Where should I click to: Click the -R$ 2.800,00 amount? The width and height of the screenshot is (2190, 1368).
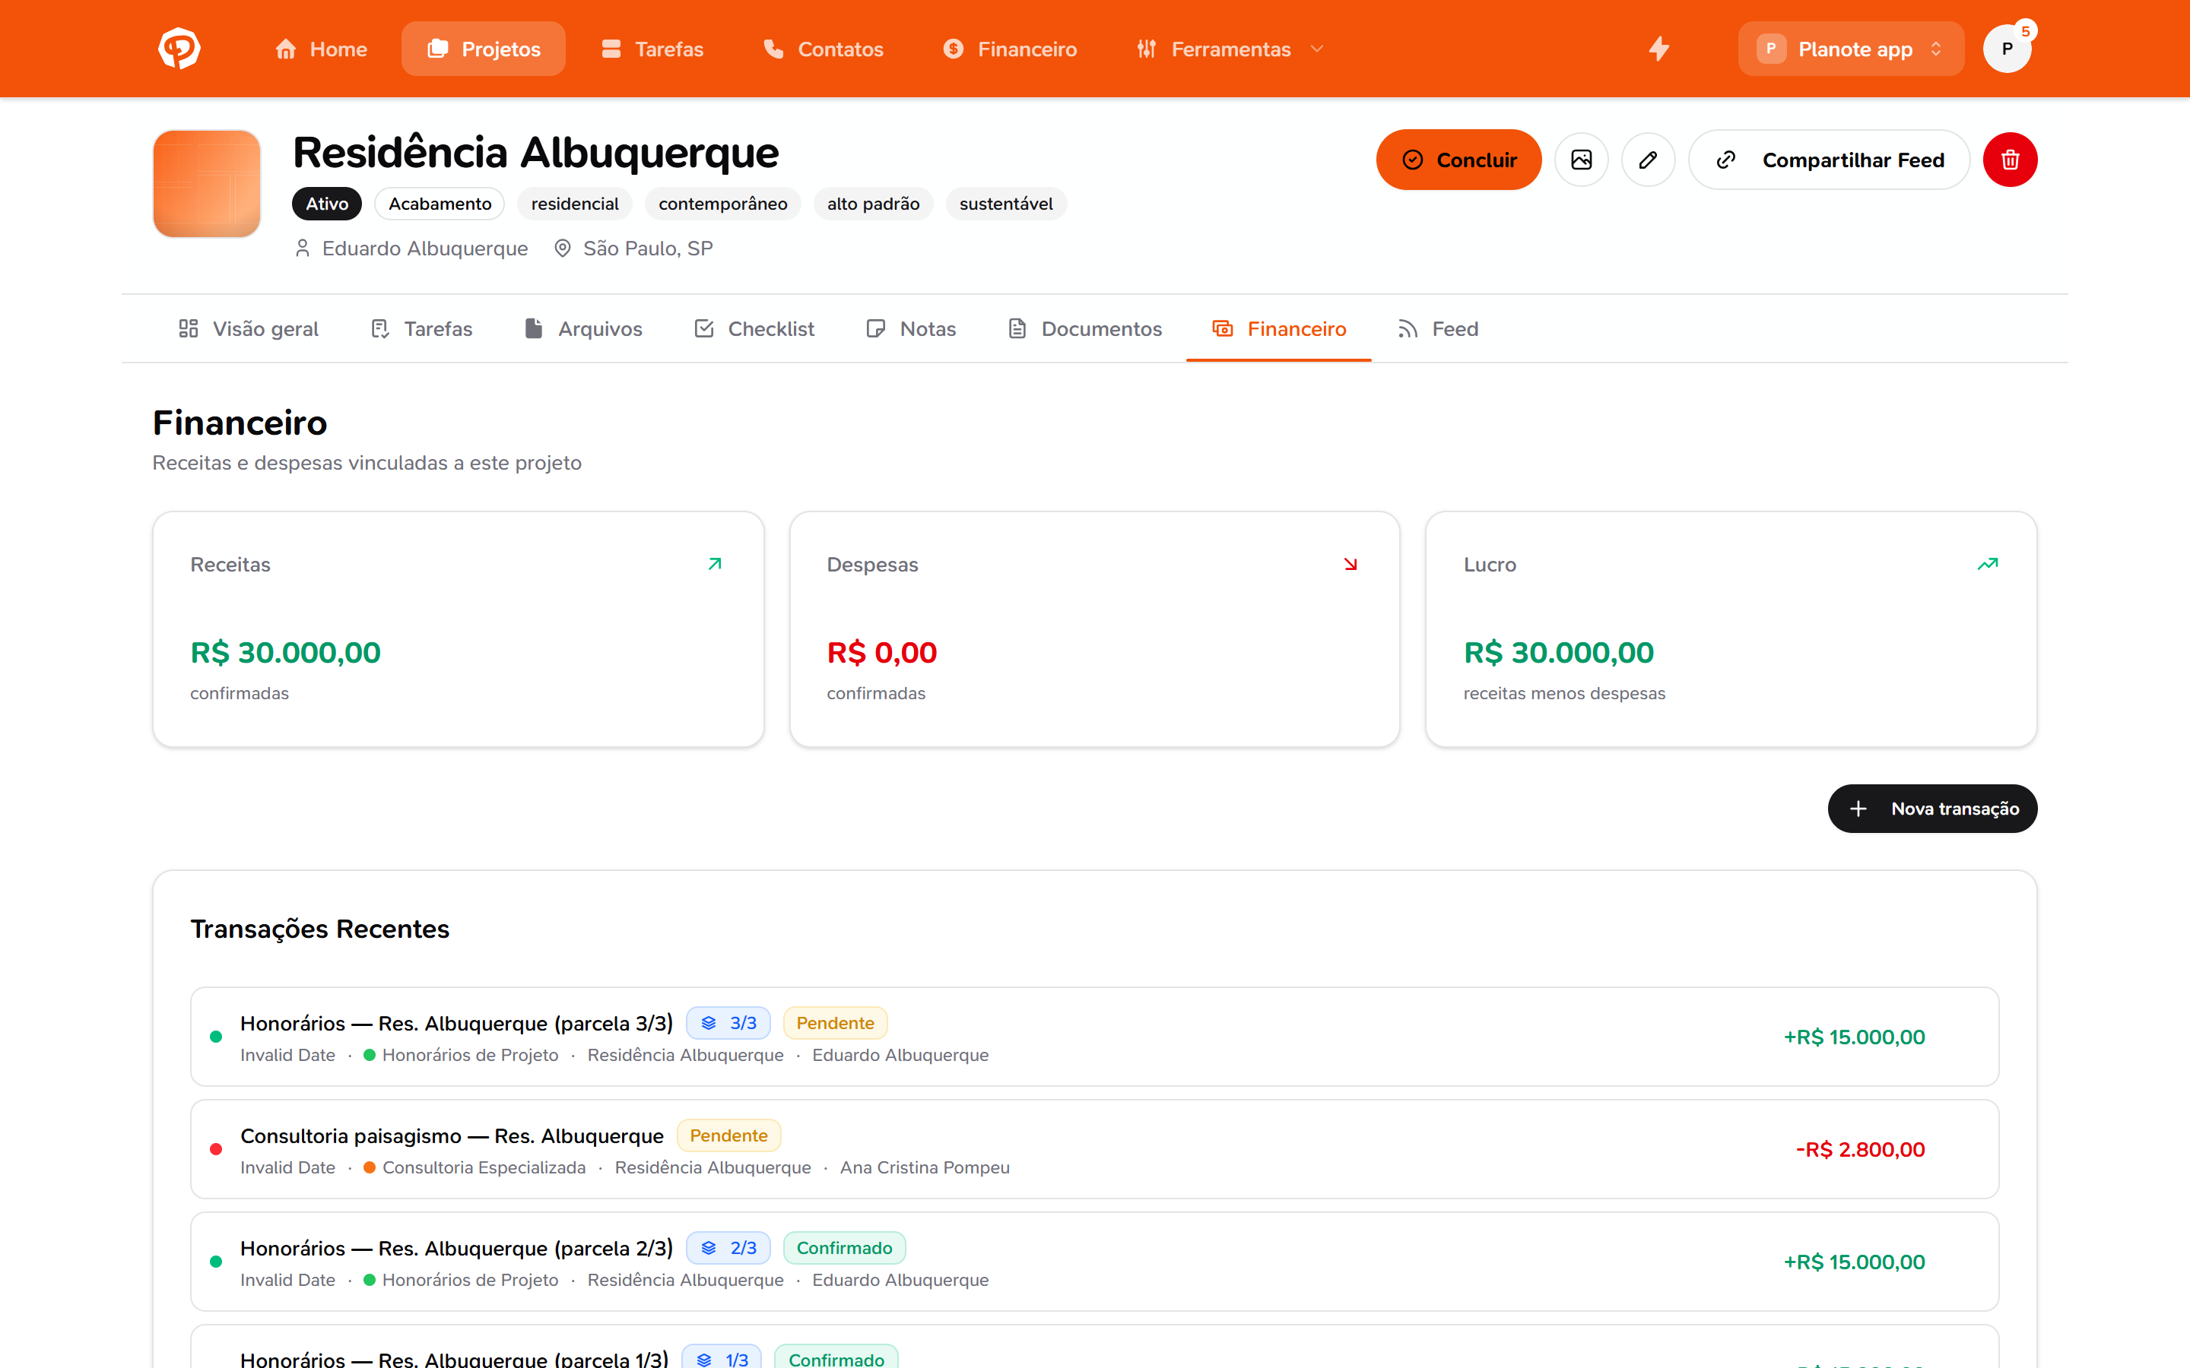1860,1149
